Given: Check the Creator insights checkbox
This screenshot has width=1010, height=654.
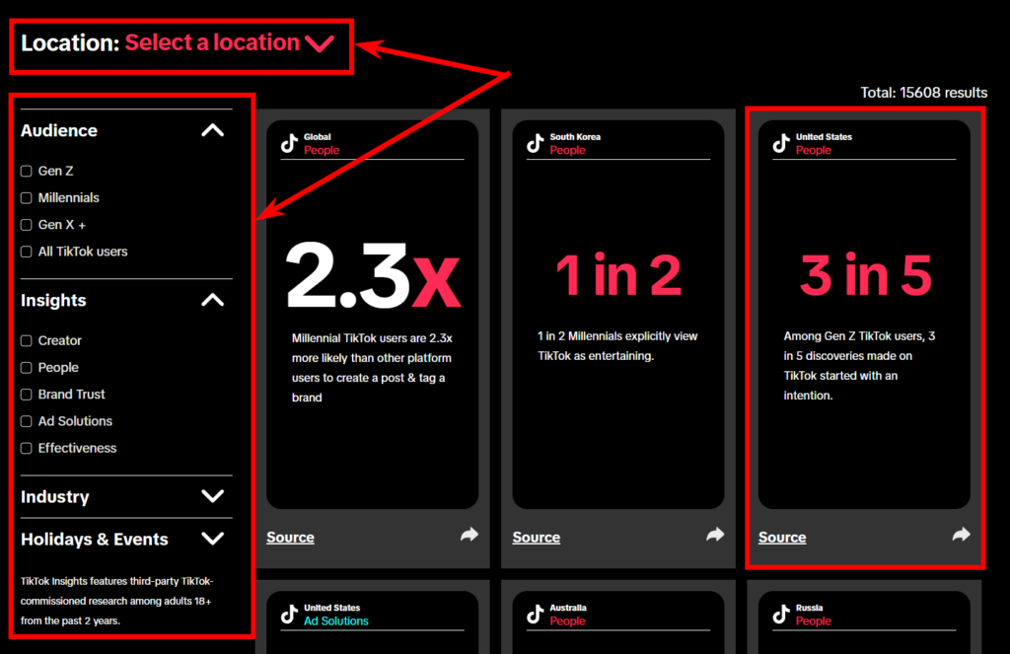Looking at the screenshot, I should tap(27, 341).
